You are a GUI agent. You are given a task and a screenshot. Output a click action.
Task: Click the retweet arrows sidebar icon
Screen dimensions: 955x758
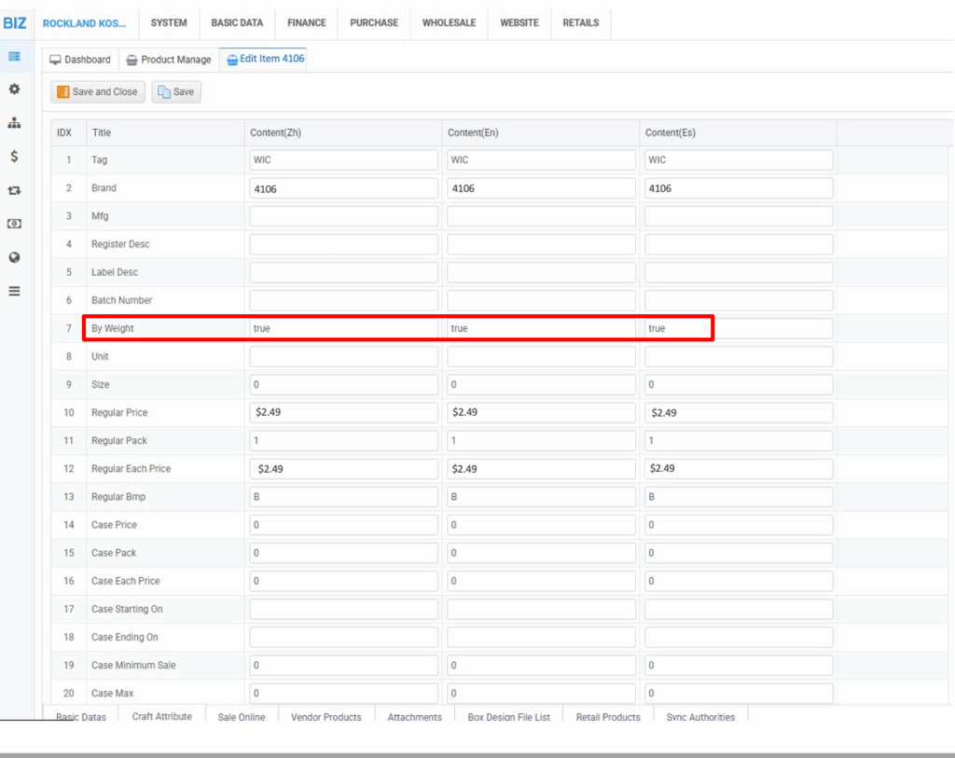[14, 190]
